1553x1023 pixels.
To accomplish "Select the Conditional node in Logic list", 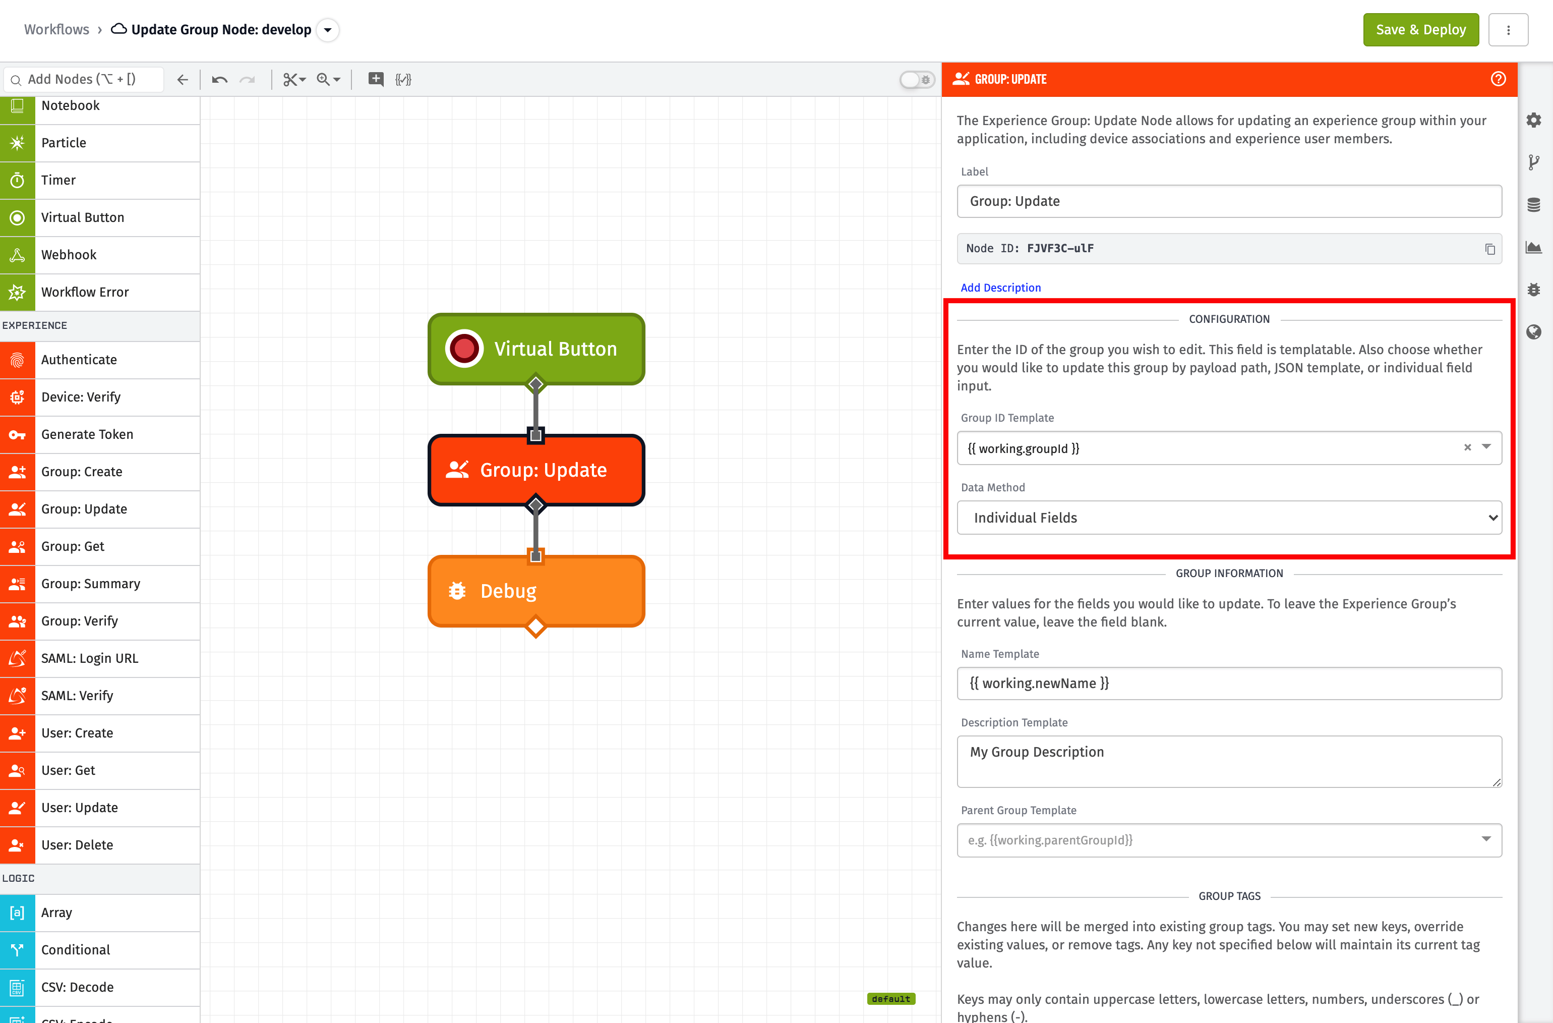I will coord(100,949).
